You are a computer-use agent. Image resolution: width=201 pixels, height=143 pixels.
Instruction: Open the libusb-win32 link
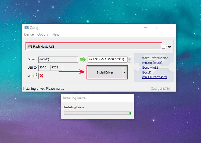(150, 68)
